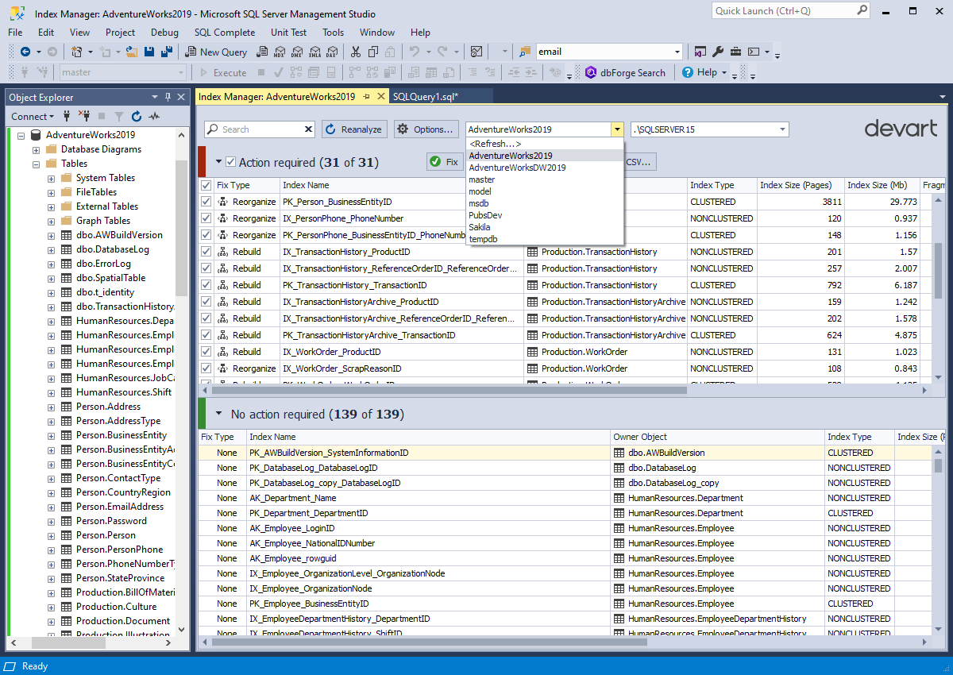
Task: Expand the Person.Person table node
Action: 49,534
